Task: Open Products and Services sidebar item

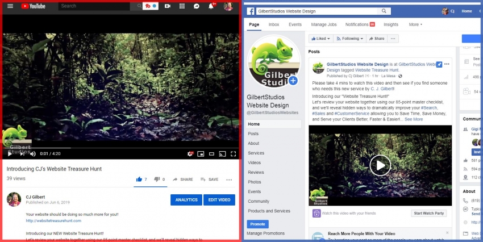Action: [269, 211]
